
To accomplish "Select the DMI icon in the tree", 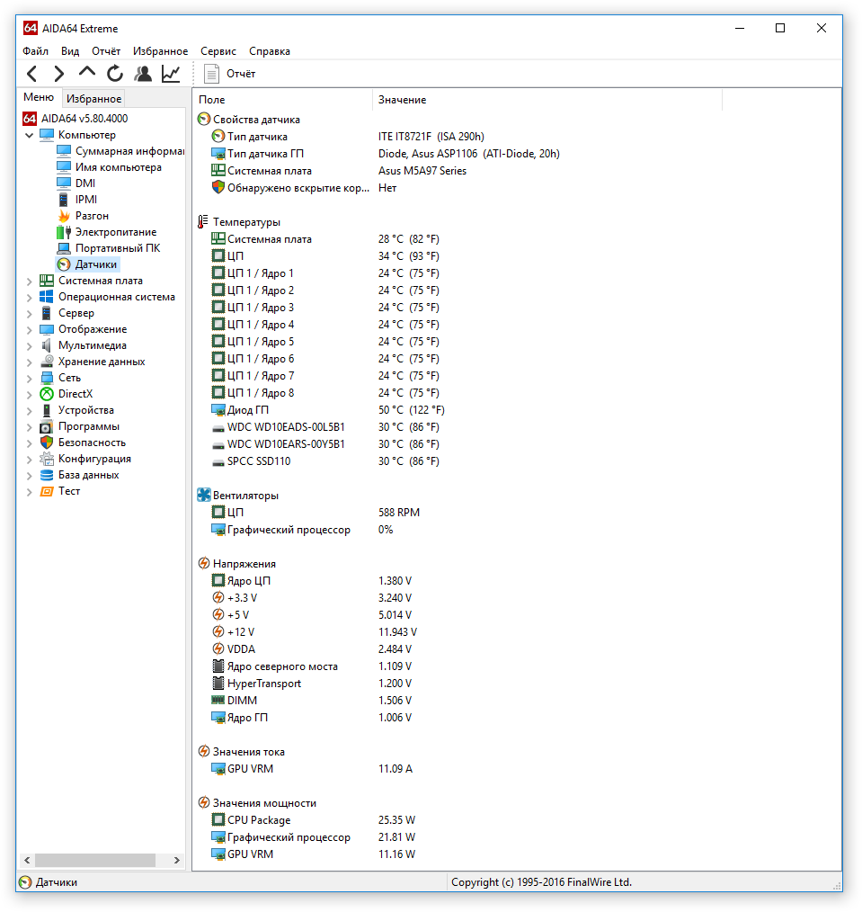I will pyautogui.click(x=63, y=183).
